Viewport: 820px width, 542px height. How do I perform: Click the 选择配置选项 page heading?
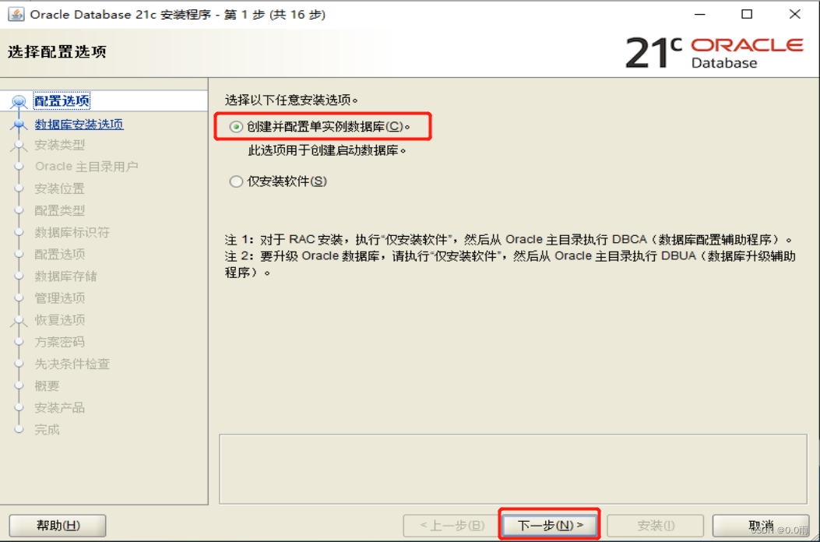pos(57,52)
